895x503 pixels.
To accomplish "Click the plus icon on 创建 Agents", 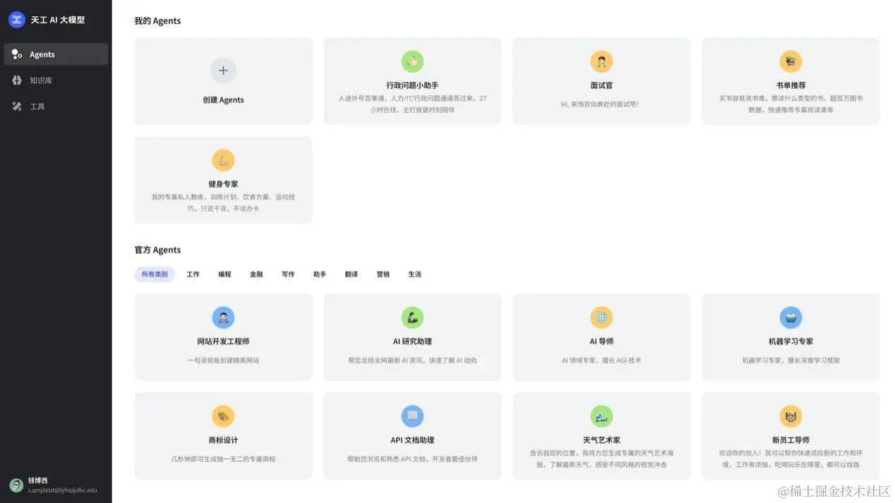I will [x=223, y=71].
